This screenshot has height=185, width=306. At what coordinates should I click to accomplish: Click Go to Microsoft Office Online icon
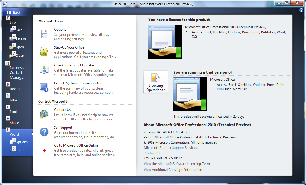tap(44, 150)
